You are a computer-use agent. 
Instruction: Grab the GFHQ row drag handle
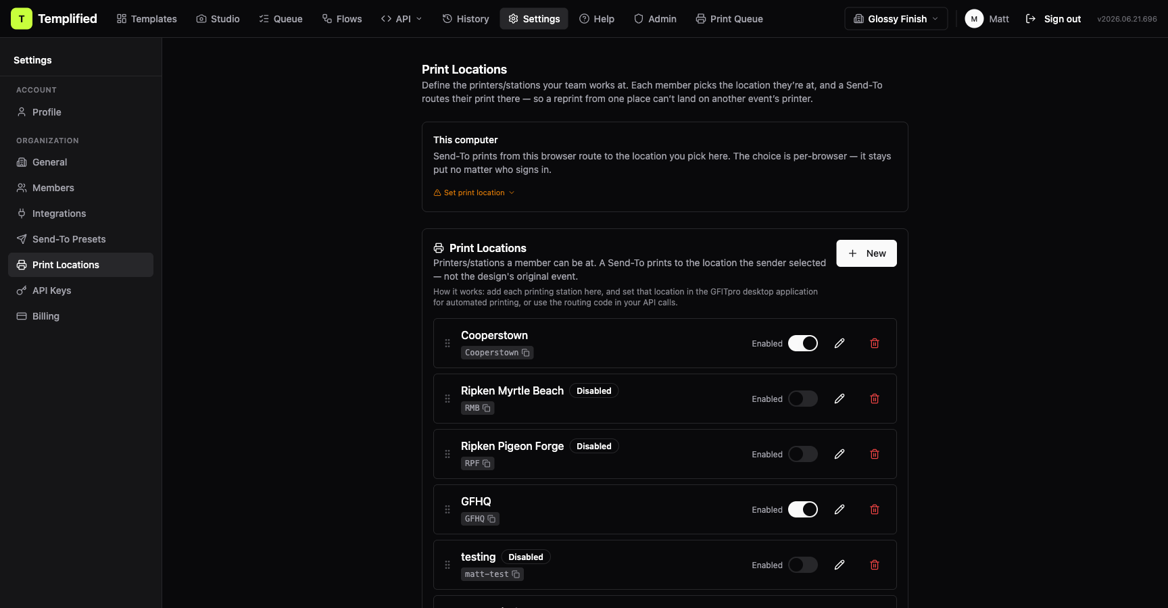[447, 509]
